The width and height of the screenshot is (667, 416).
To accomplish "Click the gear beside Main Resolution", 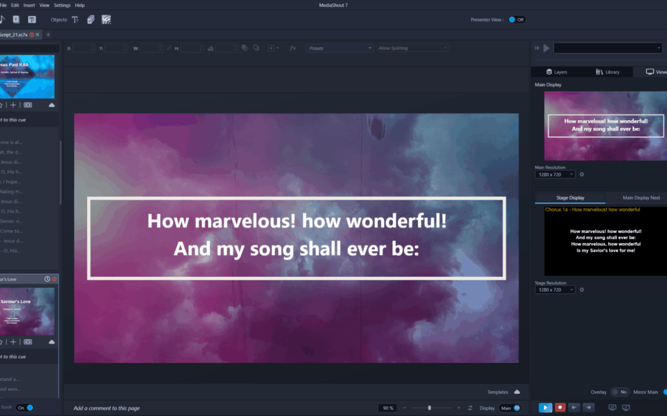I will pos(582,174).
